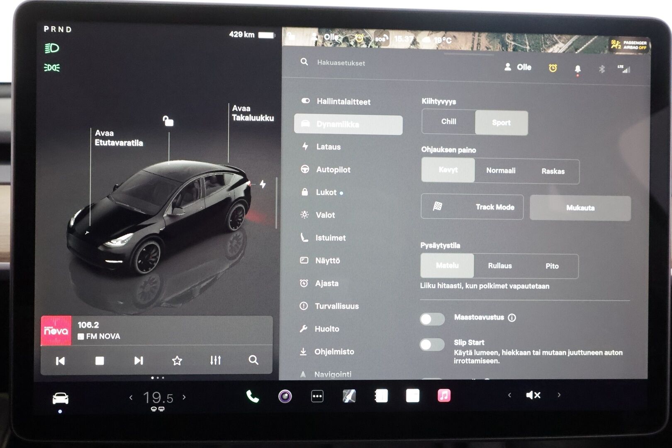Open the navigation map pin app in dock
The height and width of the screenshot is (448, 672).
[x=349, y=396]
